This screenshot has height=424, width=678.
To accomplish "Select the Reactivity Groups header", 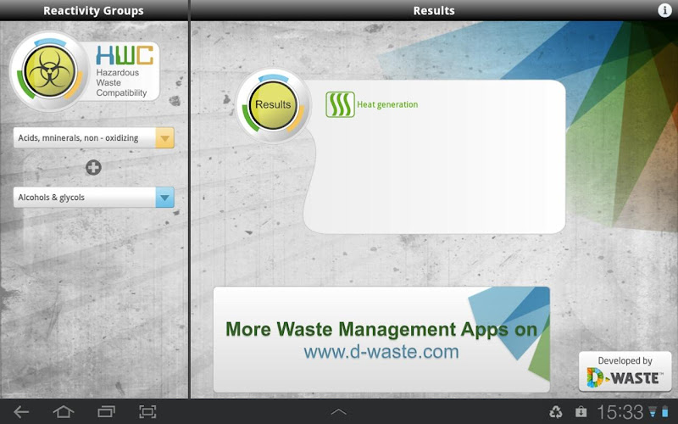I will pos(93,11).
